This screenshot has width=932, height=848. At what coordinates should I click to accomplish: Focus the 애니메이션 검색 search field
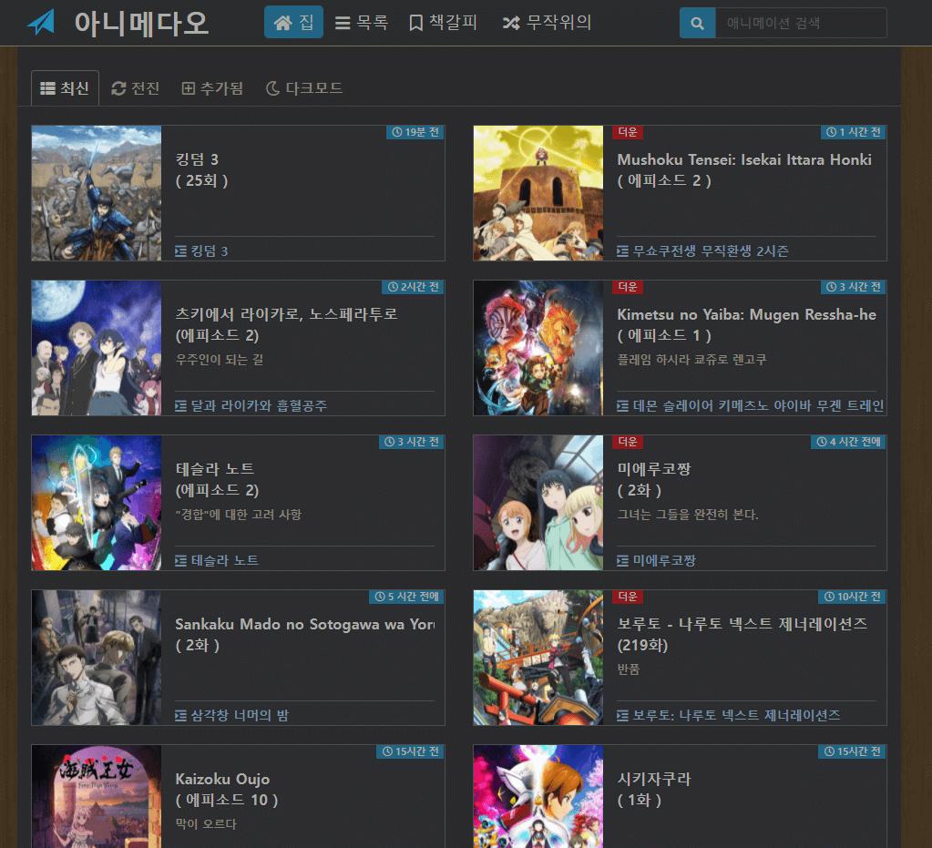coord(801,23)
